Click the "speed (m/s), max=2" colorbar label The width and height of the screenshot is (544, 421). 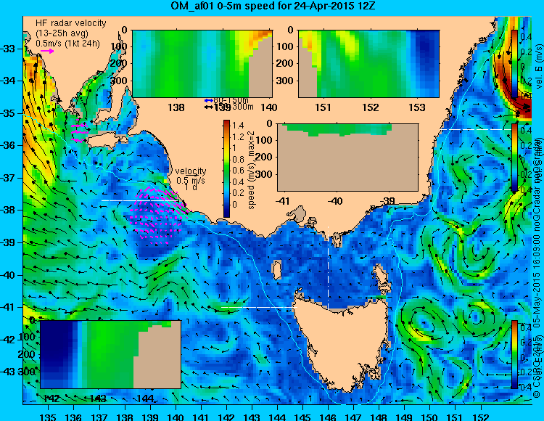tap(252, 169)
